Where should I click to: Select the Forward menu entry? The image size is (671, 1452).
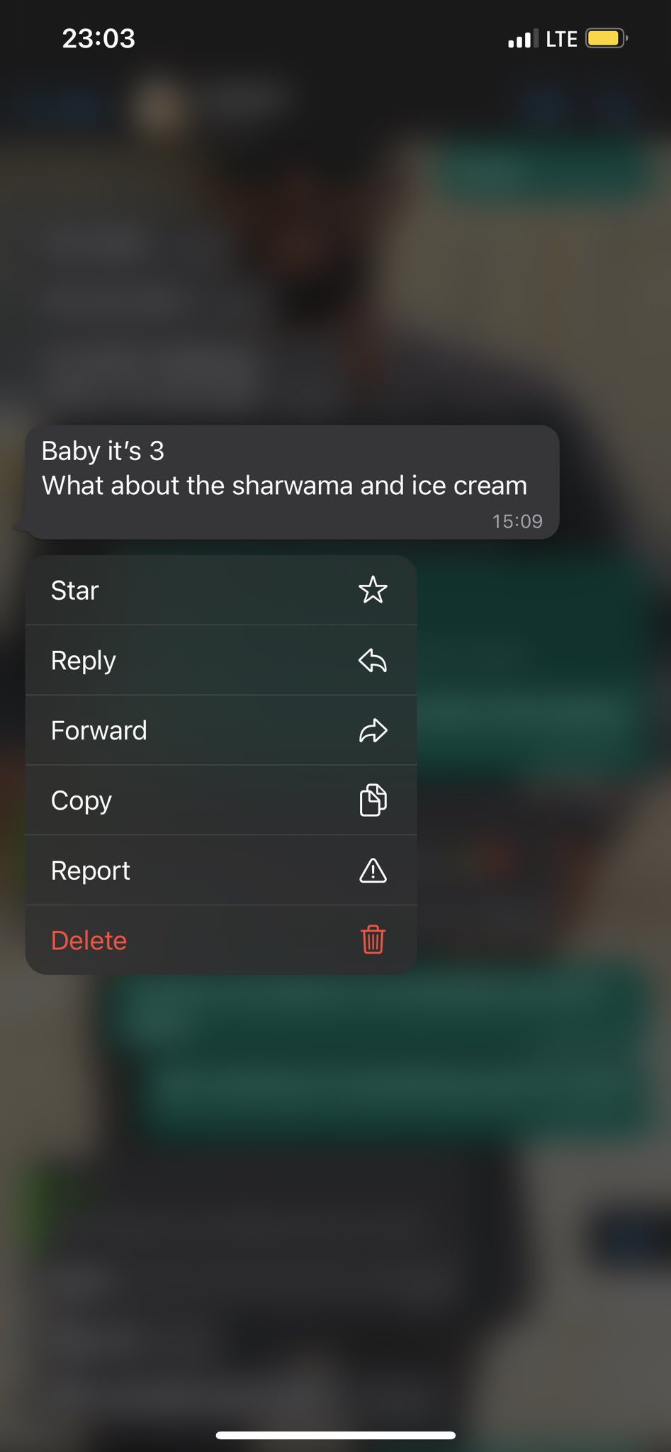coord(221,730)
